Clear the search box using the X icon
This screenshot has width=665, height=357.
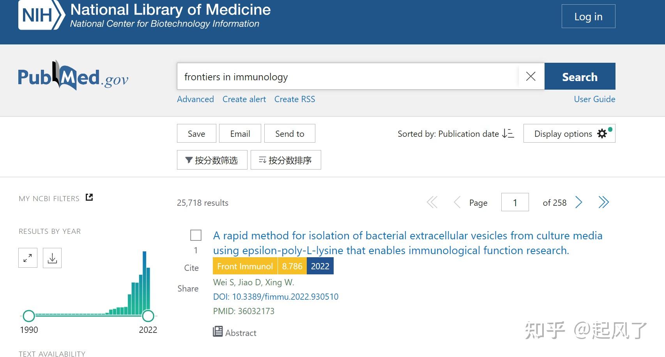(x=531, y=76)
